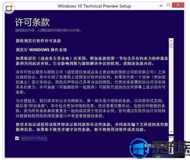Click the paragraph beginning 如果您居住
Viewport: 190px width, 160px height.
click(92, 61)
